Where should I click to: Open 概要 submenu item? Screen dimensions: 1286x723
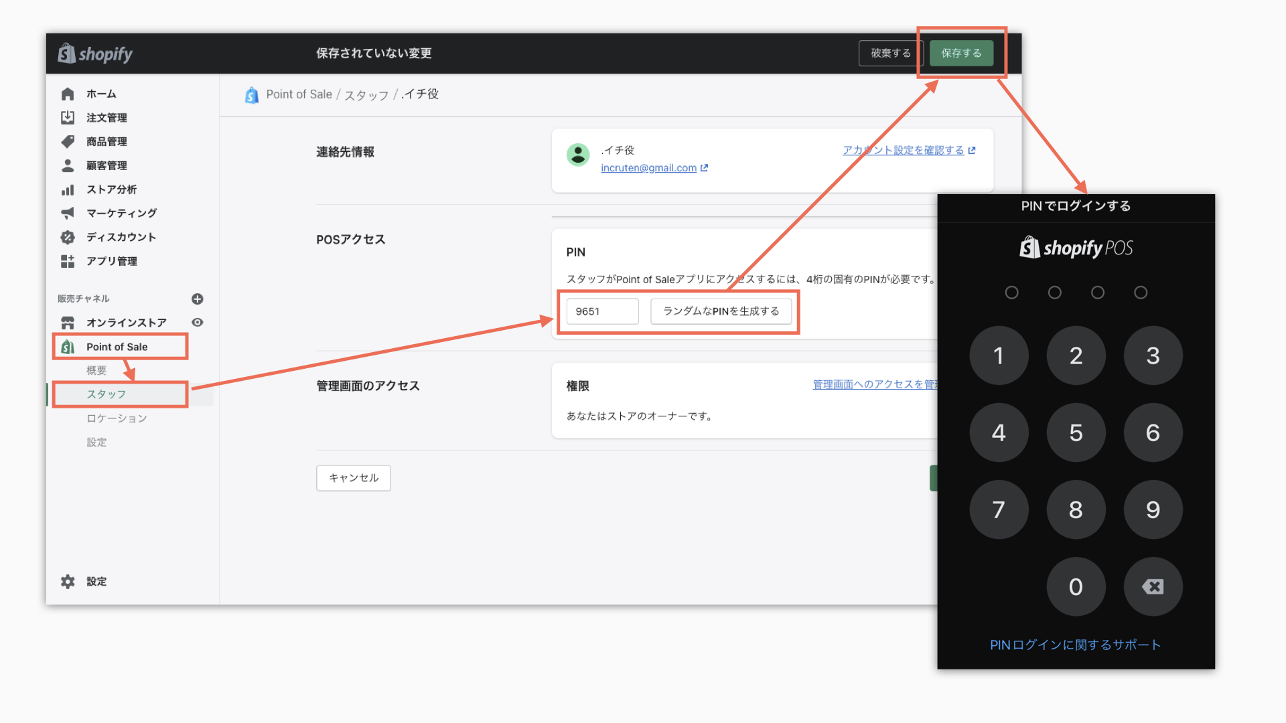96,370
